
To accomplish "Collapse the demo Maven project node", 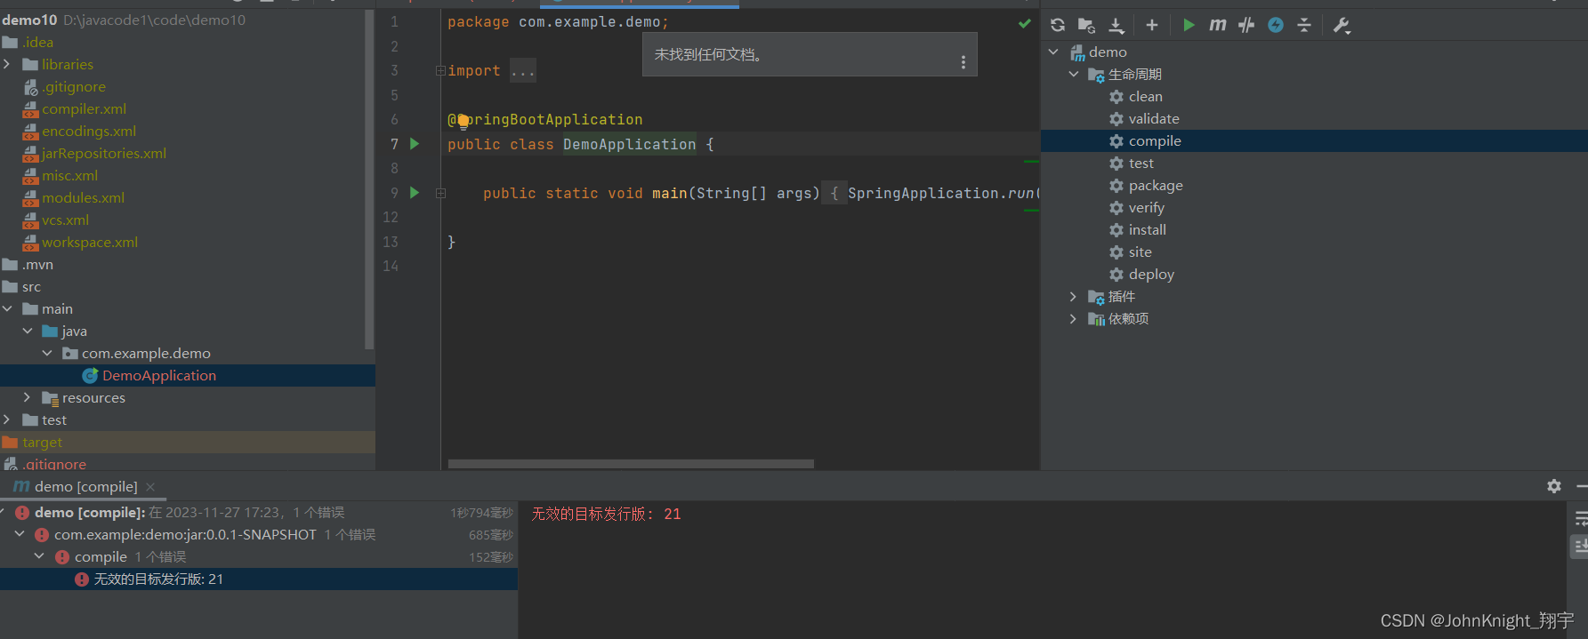I will pyautogui.click(x=1053, y=52).
